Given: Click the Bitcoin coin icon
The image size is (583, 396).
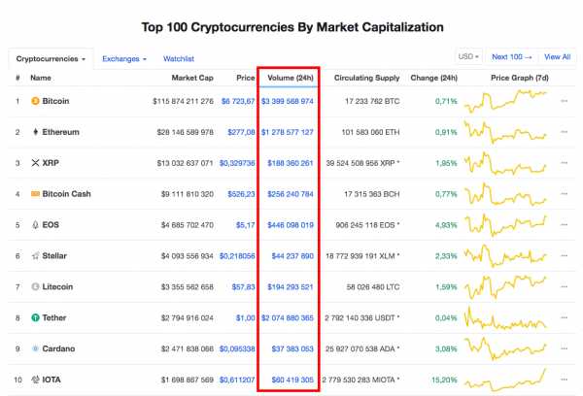Looking at the screenshot, I should (35, 101).
